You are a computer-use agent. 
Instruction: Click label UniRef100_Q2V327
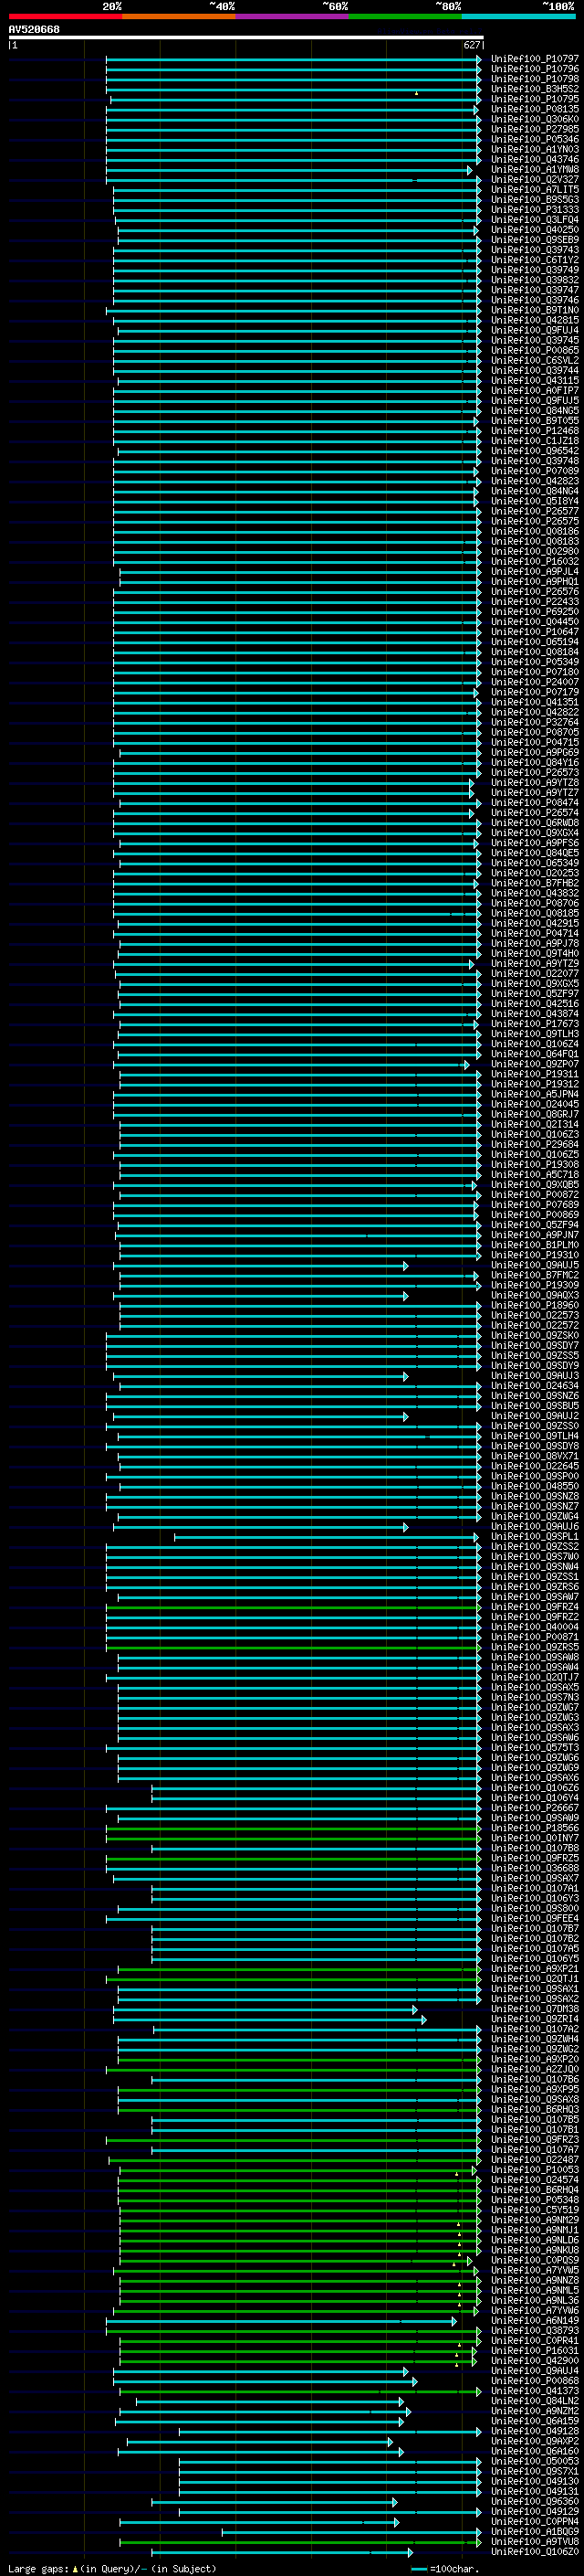point(535,179)
